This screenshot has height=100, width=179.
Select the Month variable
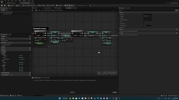click(x=4, y=69)
